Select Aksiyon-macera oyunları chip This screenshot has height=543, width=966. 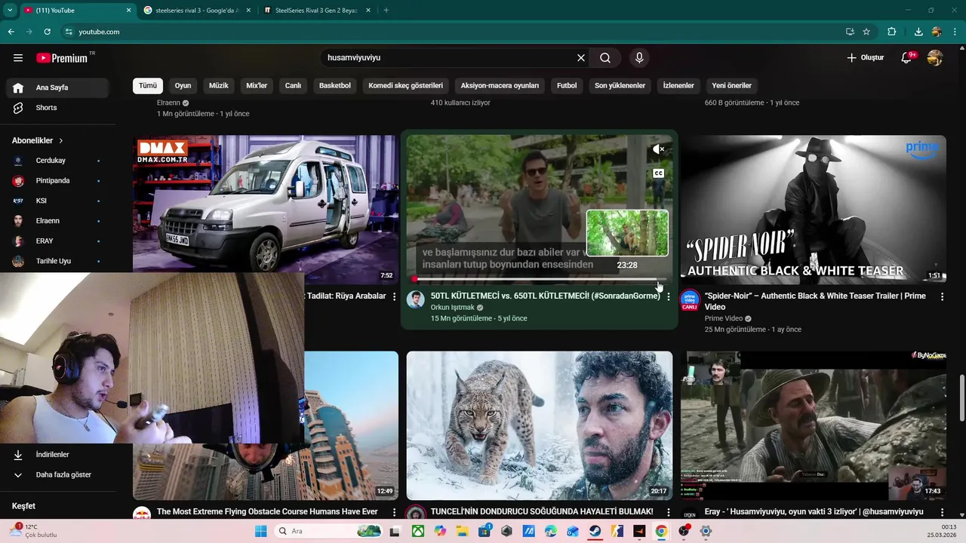[x=500, y=86]
